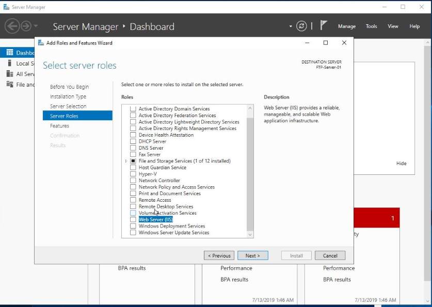This screenshot has height=307, width=432.
Task: Click the Dashboard icon in the sidebar
Action: [10, 52]
